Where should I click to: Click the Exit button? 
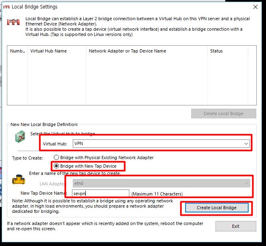point(236,226)
